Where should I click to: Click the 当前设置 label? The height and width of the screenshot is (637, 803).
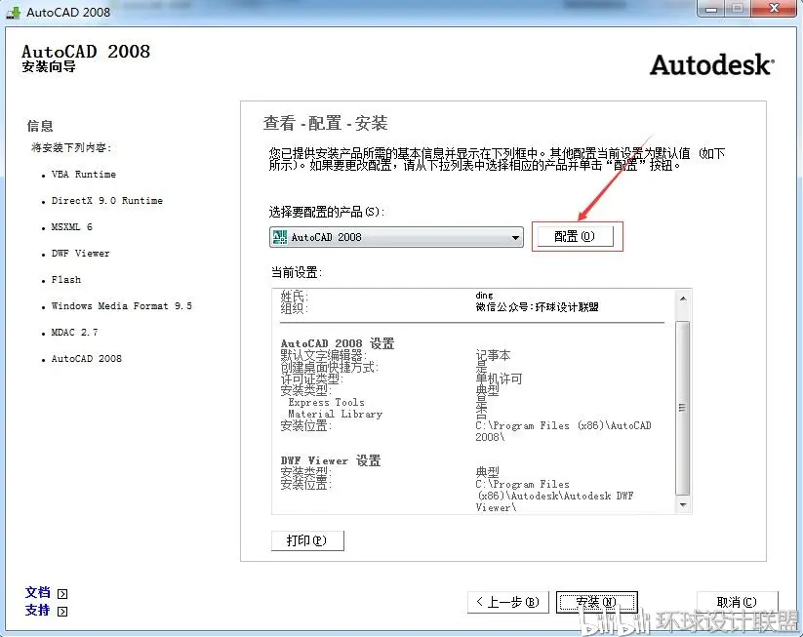297,272
